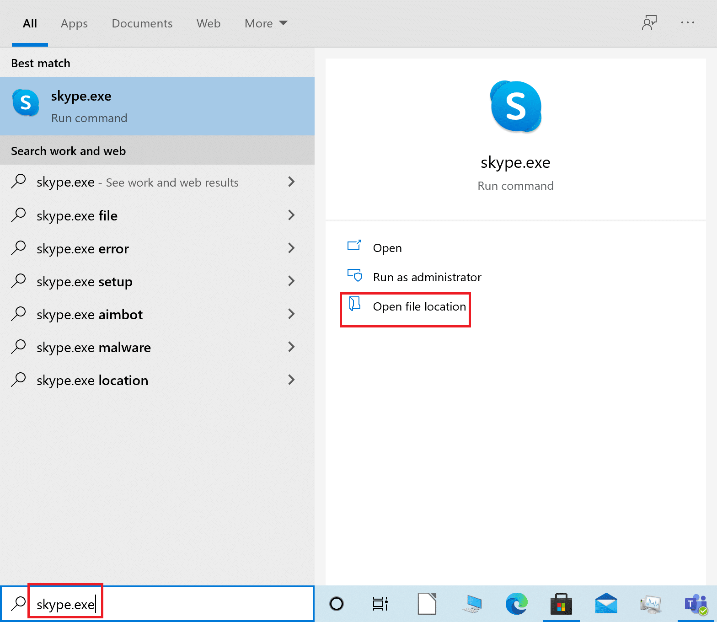Expand the More filter dropdown
Screen dimensions: 717x622
click(x=266, y=23)
